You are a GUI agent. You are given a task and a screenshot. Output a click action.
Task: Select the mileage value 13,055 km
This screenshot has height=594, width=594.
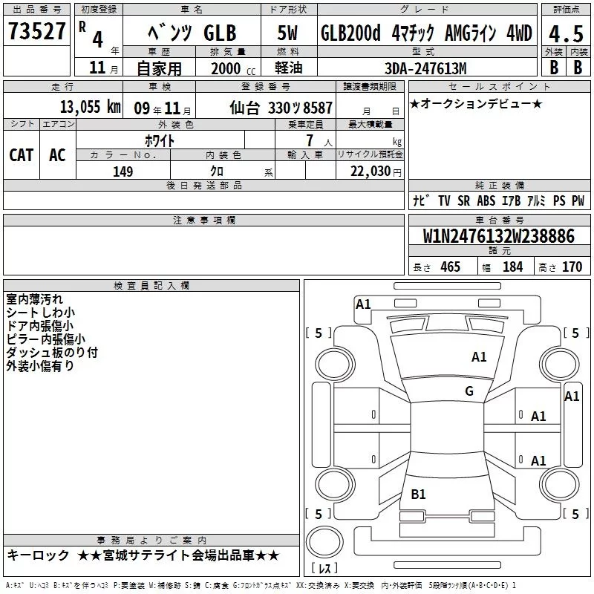coord(90,107)
